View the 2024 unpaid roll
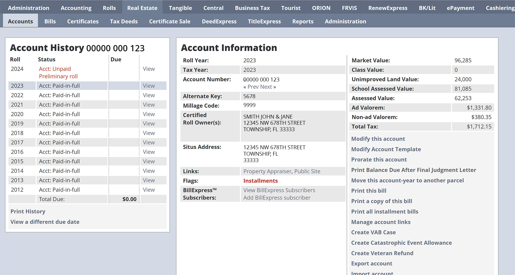Image resolution: width=515 pixels, height=275 pixels. pos(149,69)
